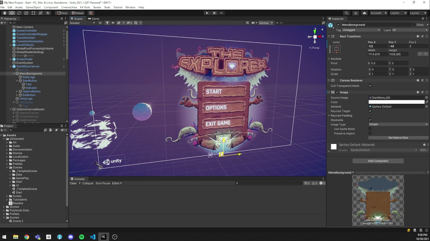This screenshot has height=241, width=430.
Task: Select the Rotate tool
Action: click(x=19, y=13)
